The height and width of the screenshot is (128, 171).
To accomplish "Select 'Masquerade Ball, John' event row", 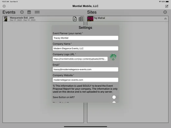I will pos(43,19).
